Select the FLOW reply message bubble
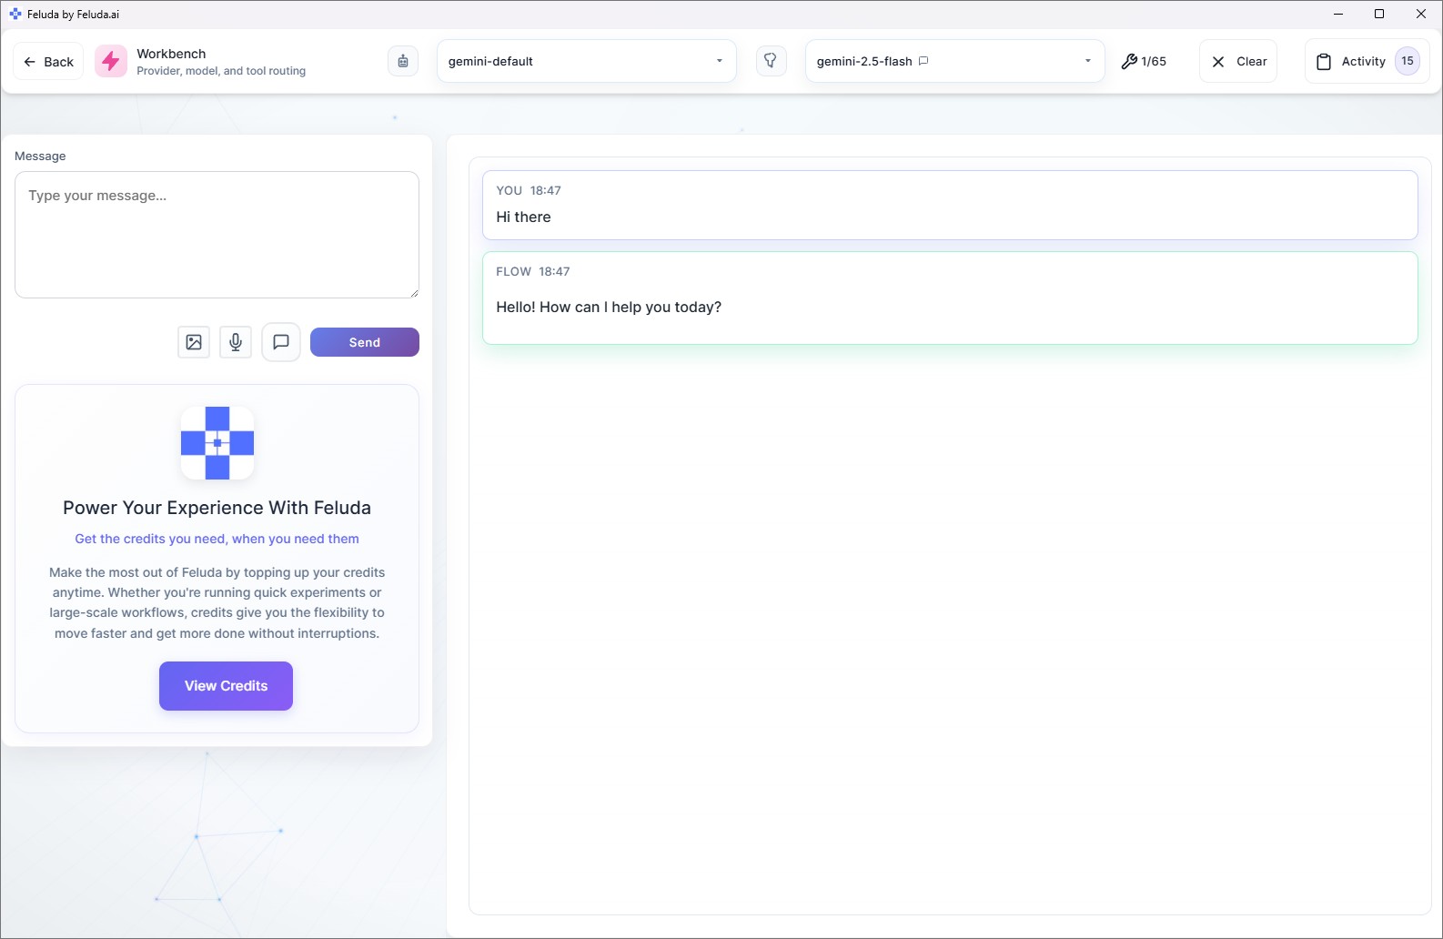 [x=949, y=298]
